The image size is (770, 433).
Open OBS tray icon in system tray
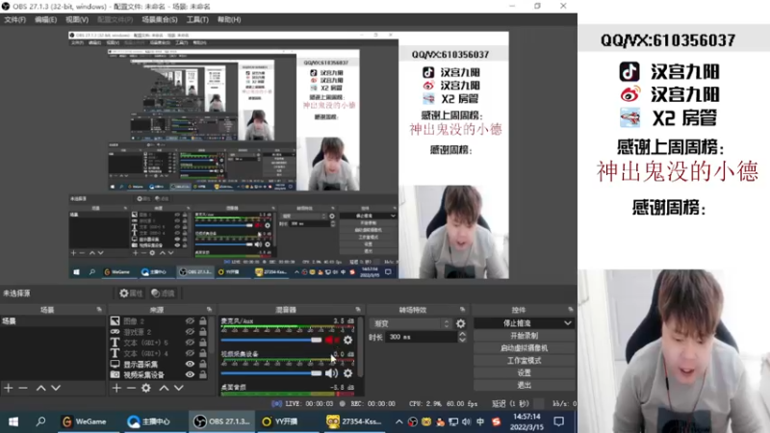[x=413, y=421]
